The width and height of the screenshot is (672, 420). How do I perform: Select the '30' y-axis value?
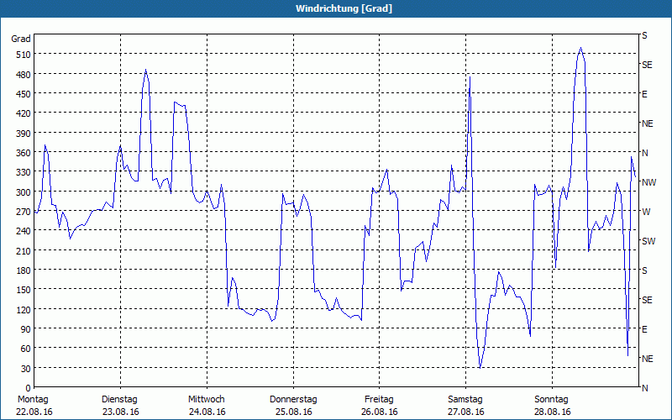coord(26,369)
